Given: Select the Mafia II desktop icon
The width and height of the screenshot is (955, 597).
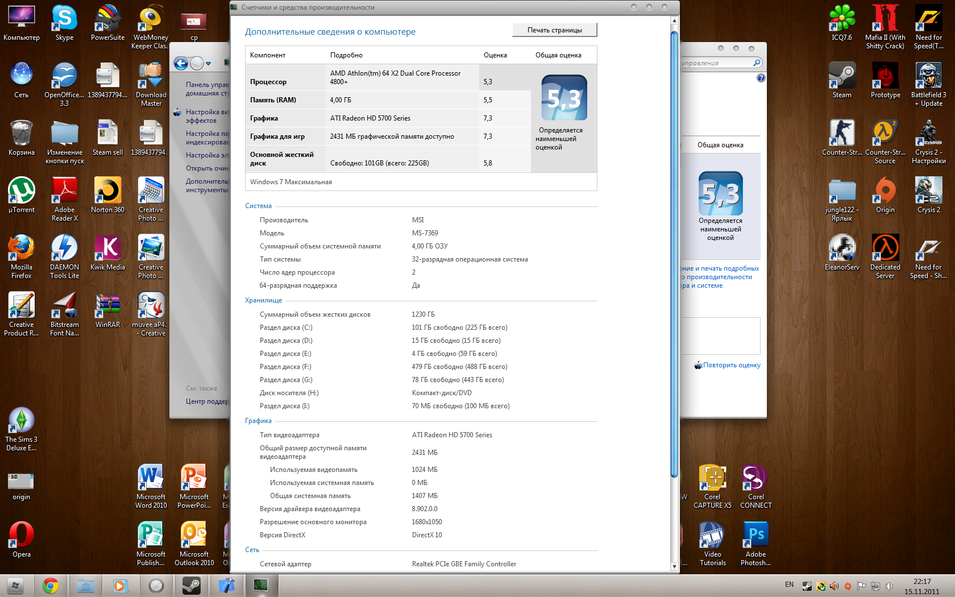Looking at the screenshot, I should [885, 27].
